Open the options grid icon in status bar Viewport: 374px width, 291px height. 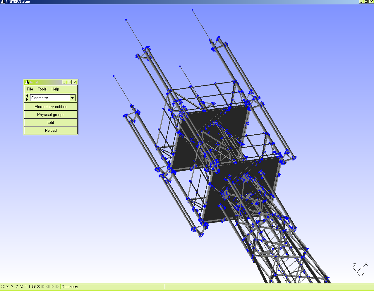3,287
